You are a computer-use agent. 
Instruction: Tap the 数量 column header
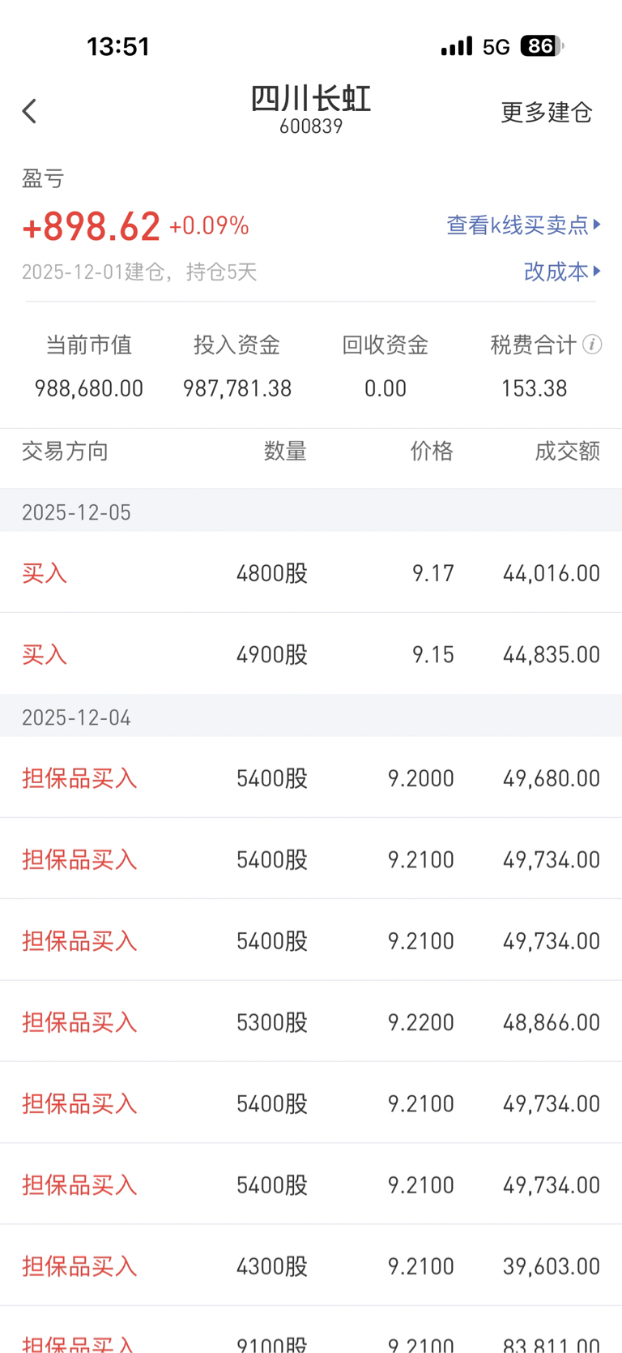pos(285,451)
